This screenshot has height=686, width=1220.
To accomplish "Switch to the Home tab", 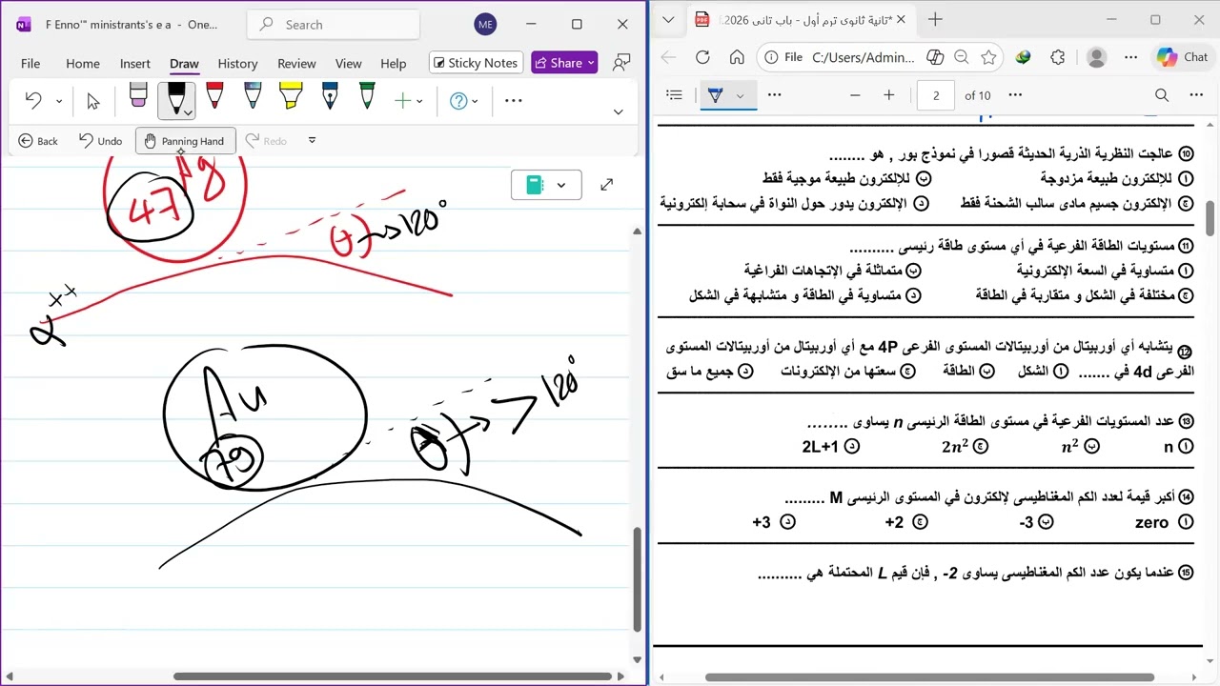I will point(83,63).
